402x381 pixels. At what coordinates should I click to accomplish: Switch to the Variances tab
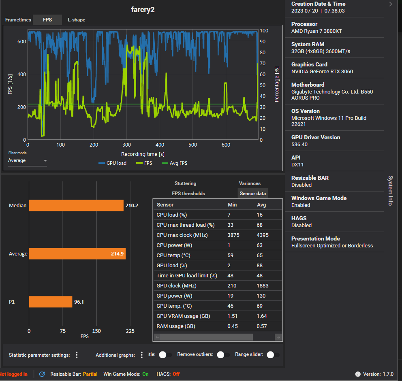click(x=250, y=183)
